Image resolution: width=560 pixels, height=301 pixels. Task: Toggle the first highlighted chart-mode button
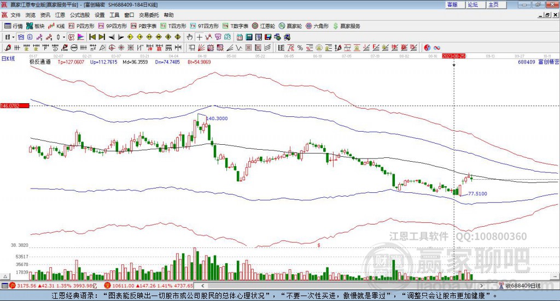[21, 37]
